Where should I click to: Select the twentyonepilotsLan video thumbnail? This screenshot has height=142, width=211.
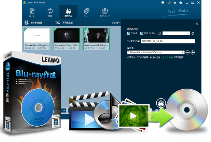tap(96, 39)
